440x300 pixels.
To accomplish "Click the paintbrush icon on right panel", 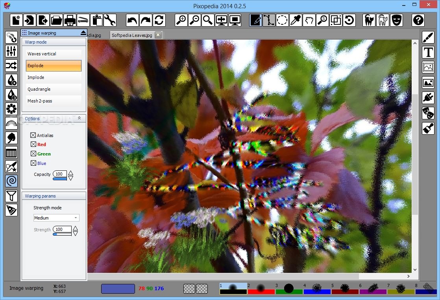I will click(x=428, y=37).
